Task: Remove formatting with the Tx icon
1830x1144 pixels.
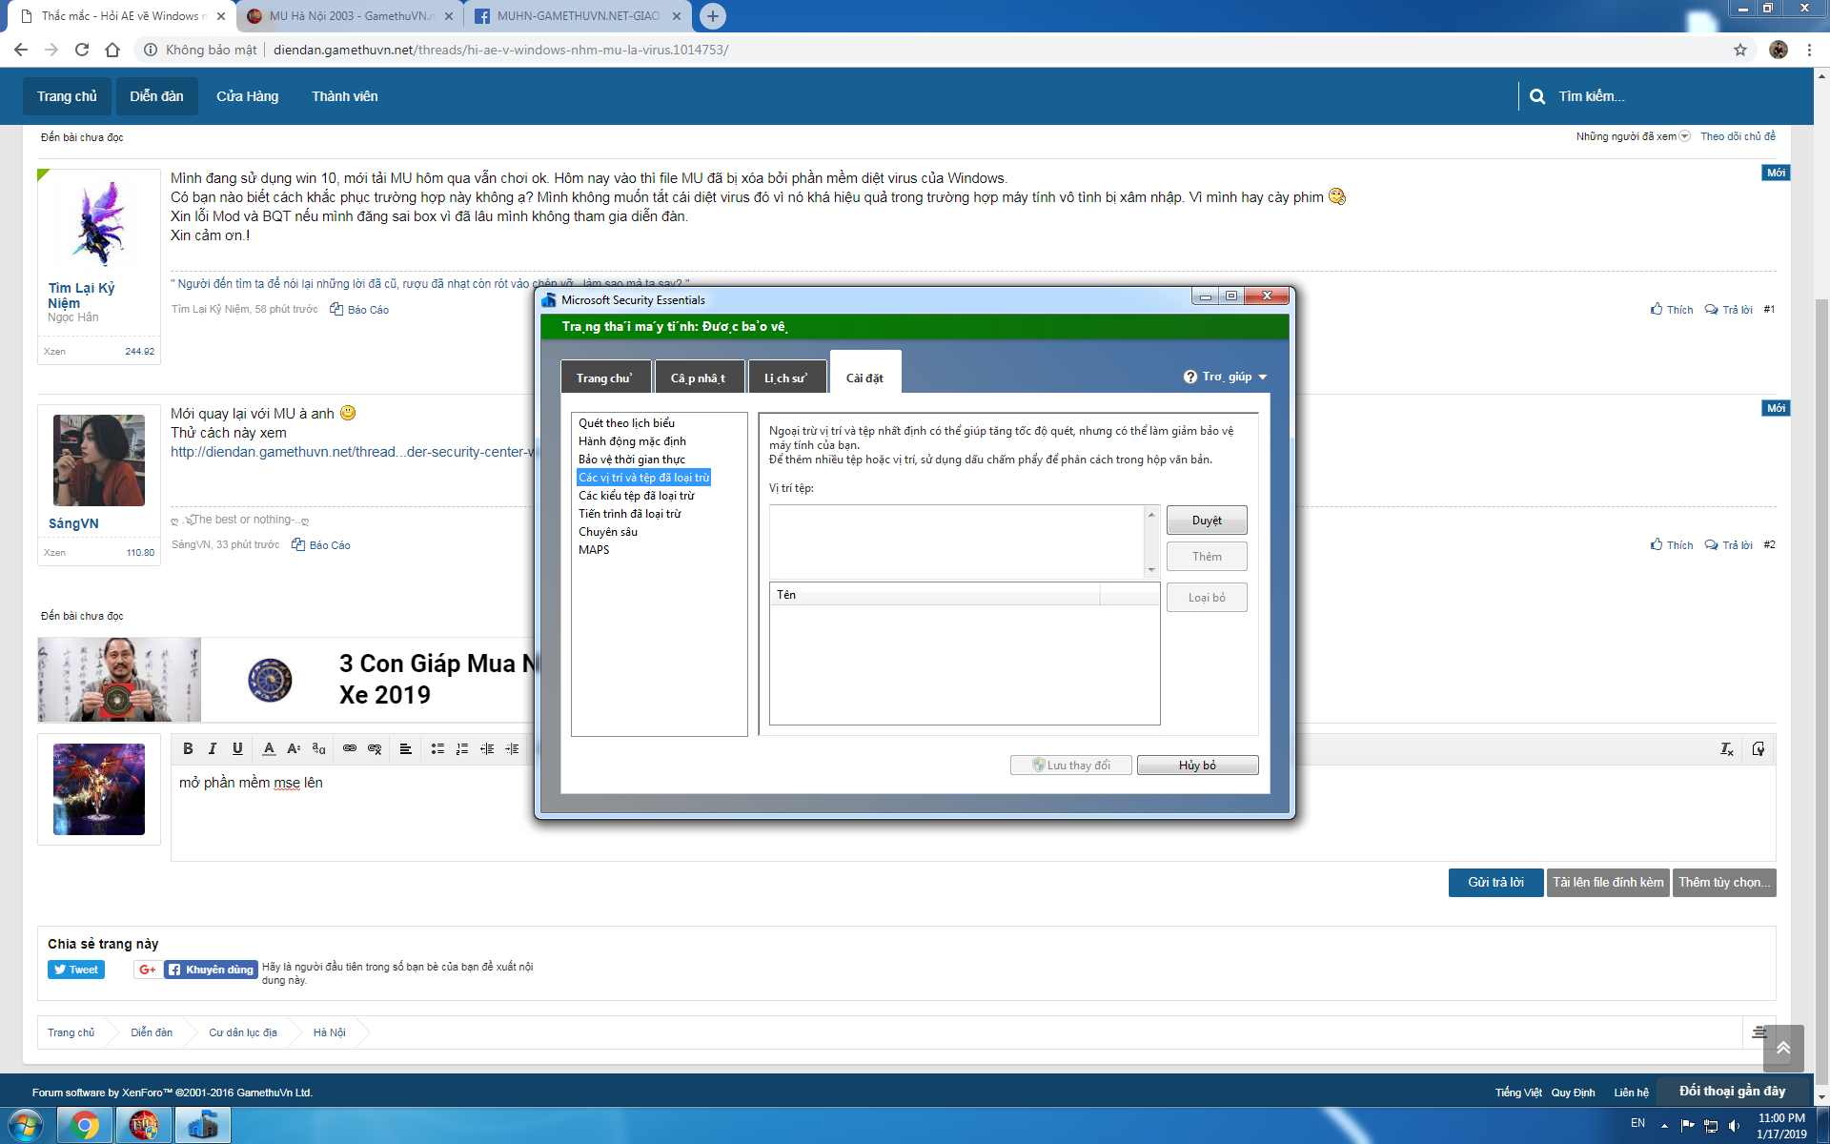Action: tap(1726, 749)
